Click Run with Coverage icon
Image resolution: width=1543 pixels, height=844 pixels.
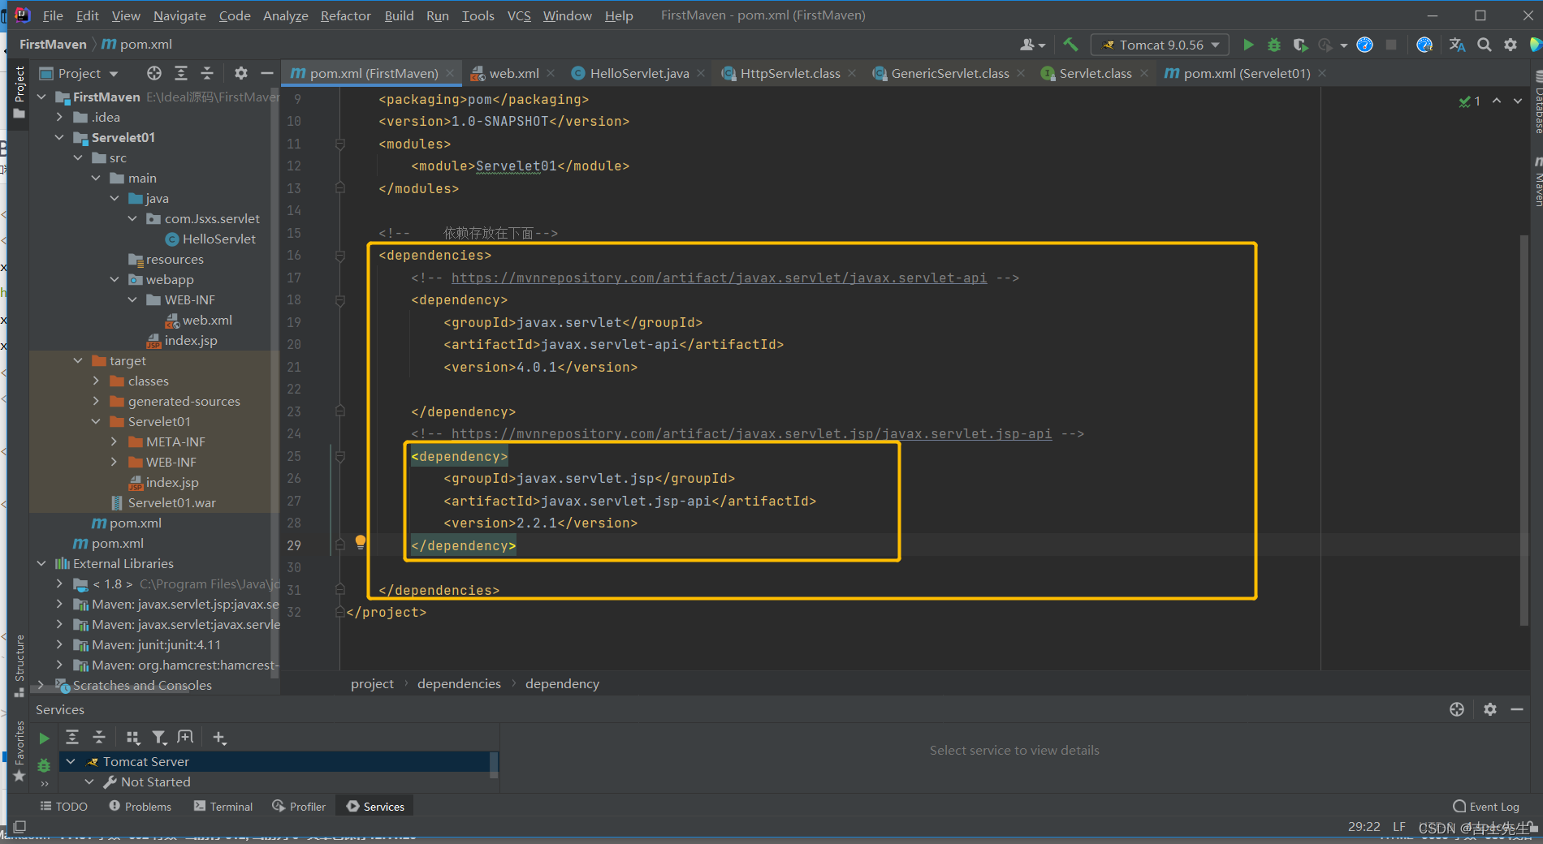pyautogui.click(x=1300, y=45)
